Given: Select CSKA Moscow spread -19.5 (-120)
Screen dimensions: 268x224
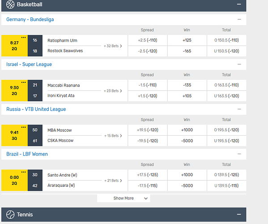Looking at the screenshot, I should 148,141.
